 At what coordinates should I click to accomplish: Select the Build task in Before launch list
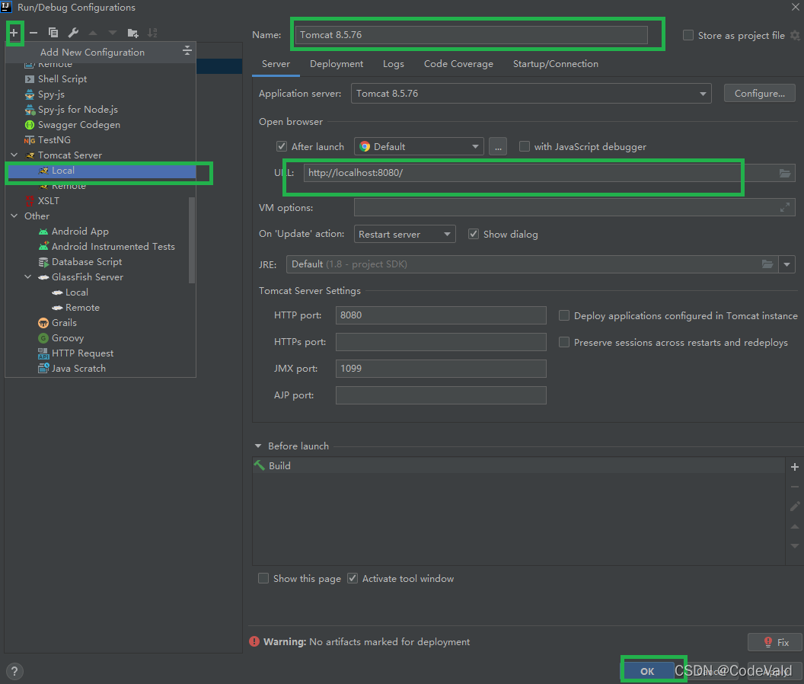click(518, 465)
